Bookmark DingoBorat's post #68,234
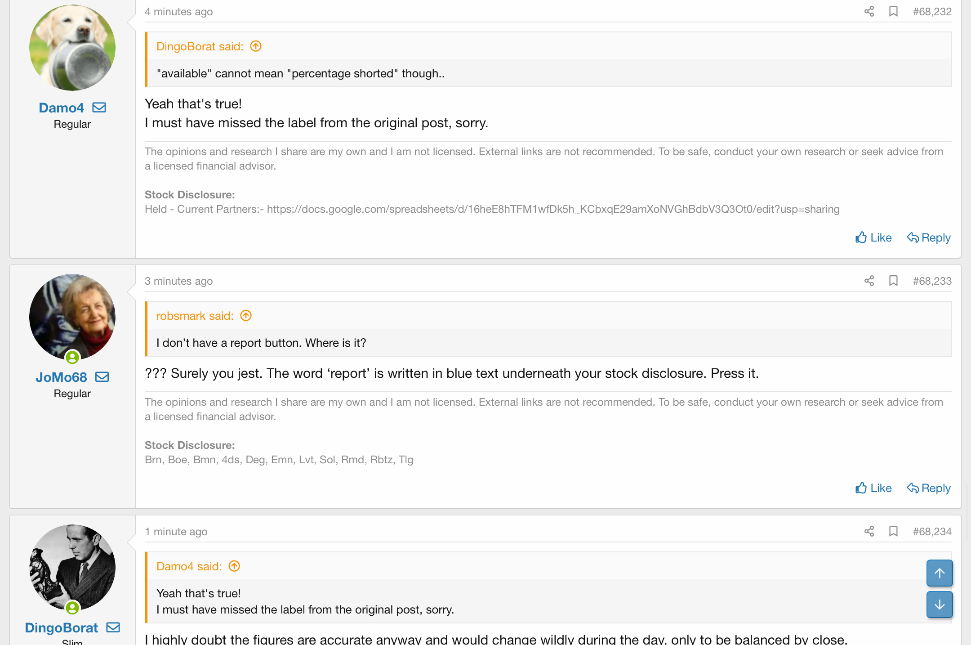Screen dimensions: 971x645 pyautogui.click(x=893, y=531)
